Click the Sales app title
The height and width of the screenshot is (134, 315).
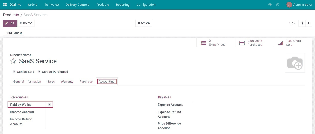[x=15, y=5]
